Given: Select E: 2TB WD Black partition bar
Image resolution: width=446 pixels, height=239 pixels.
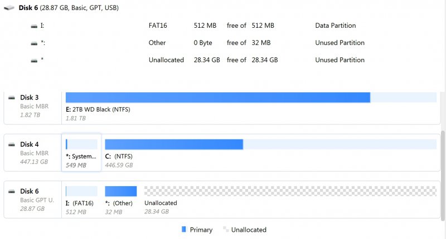Looking at the screenshot, I should click(217, 98).
